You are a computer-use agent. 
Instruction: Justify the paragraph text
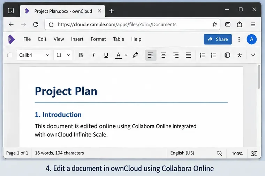pyautogui.click(x=188, y=55)
